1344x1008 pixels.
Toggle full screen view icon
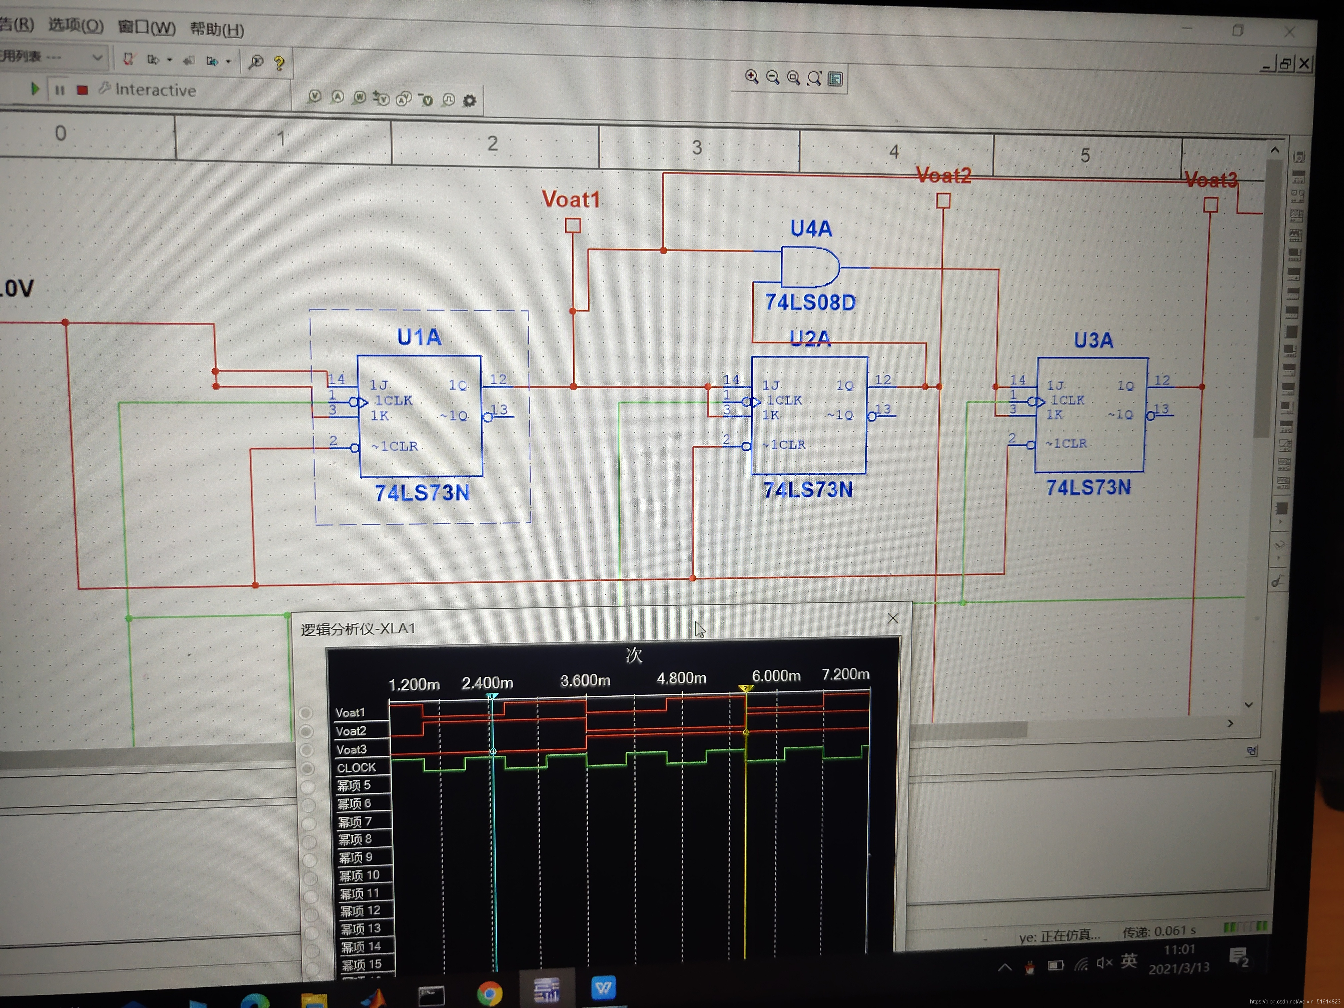click(835, 79)
